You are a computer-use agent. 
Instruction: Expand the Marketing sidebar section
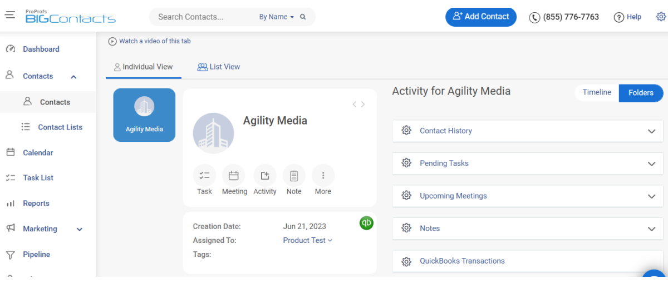pyautogui.click(x=79, y=229)
